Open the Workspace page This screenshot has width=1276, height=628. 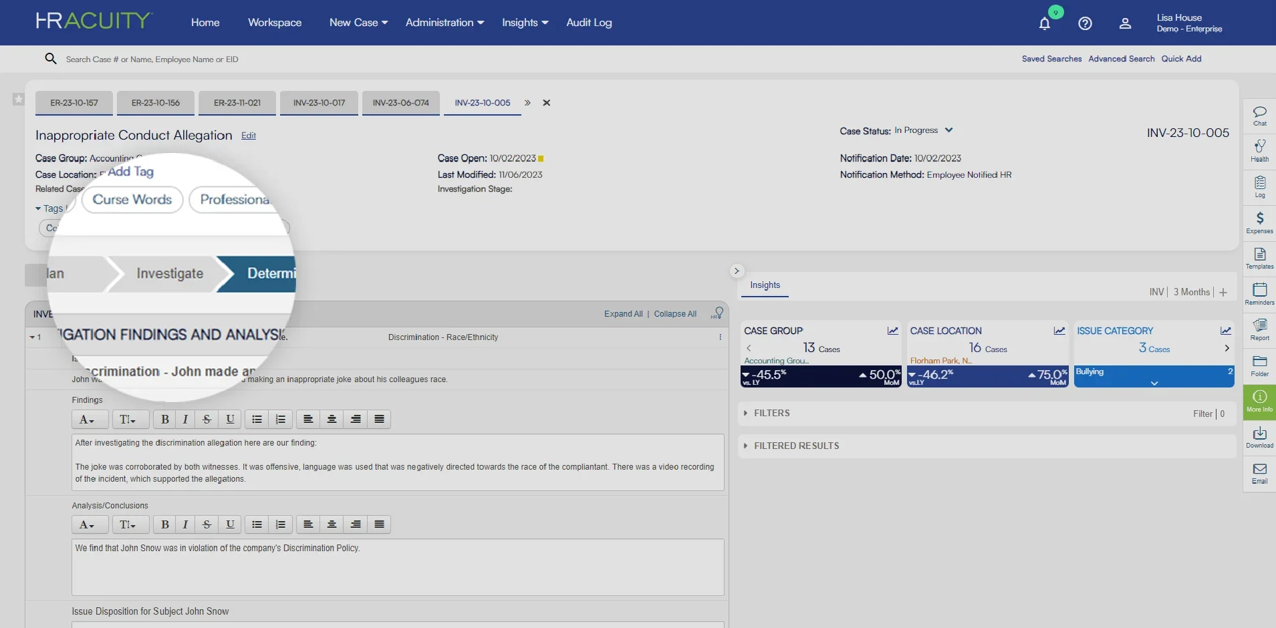pyautogui.click(x=275, y=23)
